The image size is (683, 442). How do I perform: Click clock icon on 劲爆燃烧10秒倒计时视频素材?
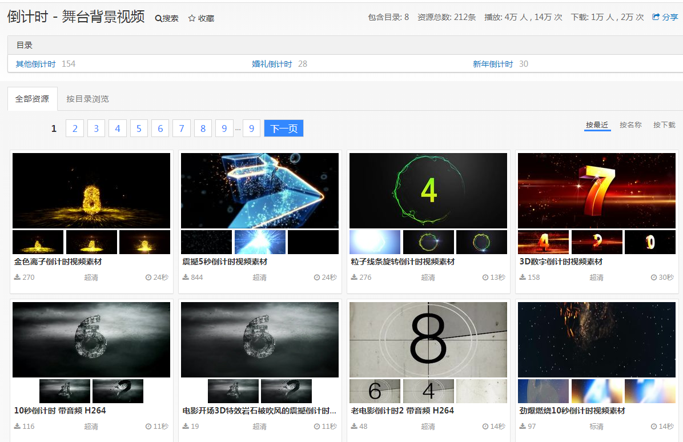653,427
